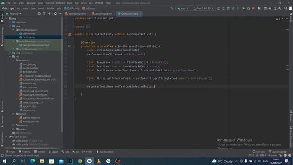Viewport: 293px width, 165px height.
Task: Open the Logcat tool window
Action: click(x=53, y=152)
